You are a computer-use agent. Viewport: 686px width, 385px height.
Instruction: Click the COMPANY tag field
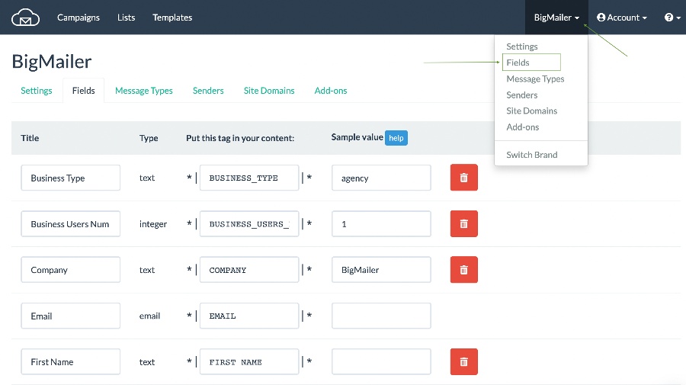click(249, 270)
